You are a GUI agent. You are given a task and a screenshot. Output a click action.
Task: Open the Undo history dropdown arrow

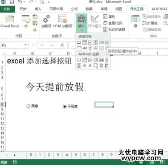click(x=24, y=2)
